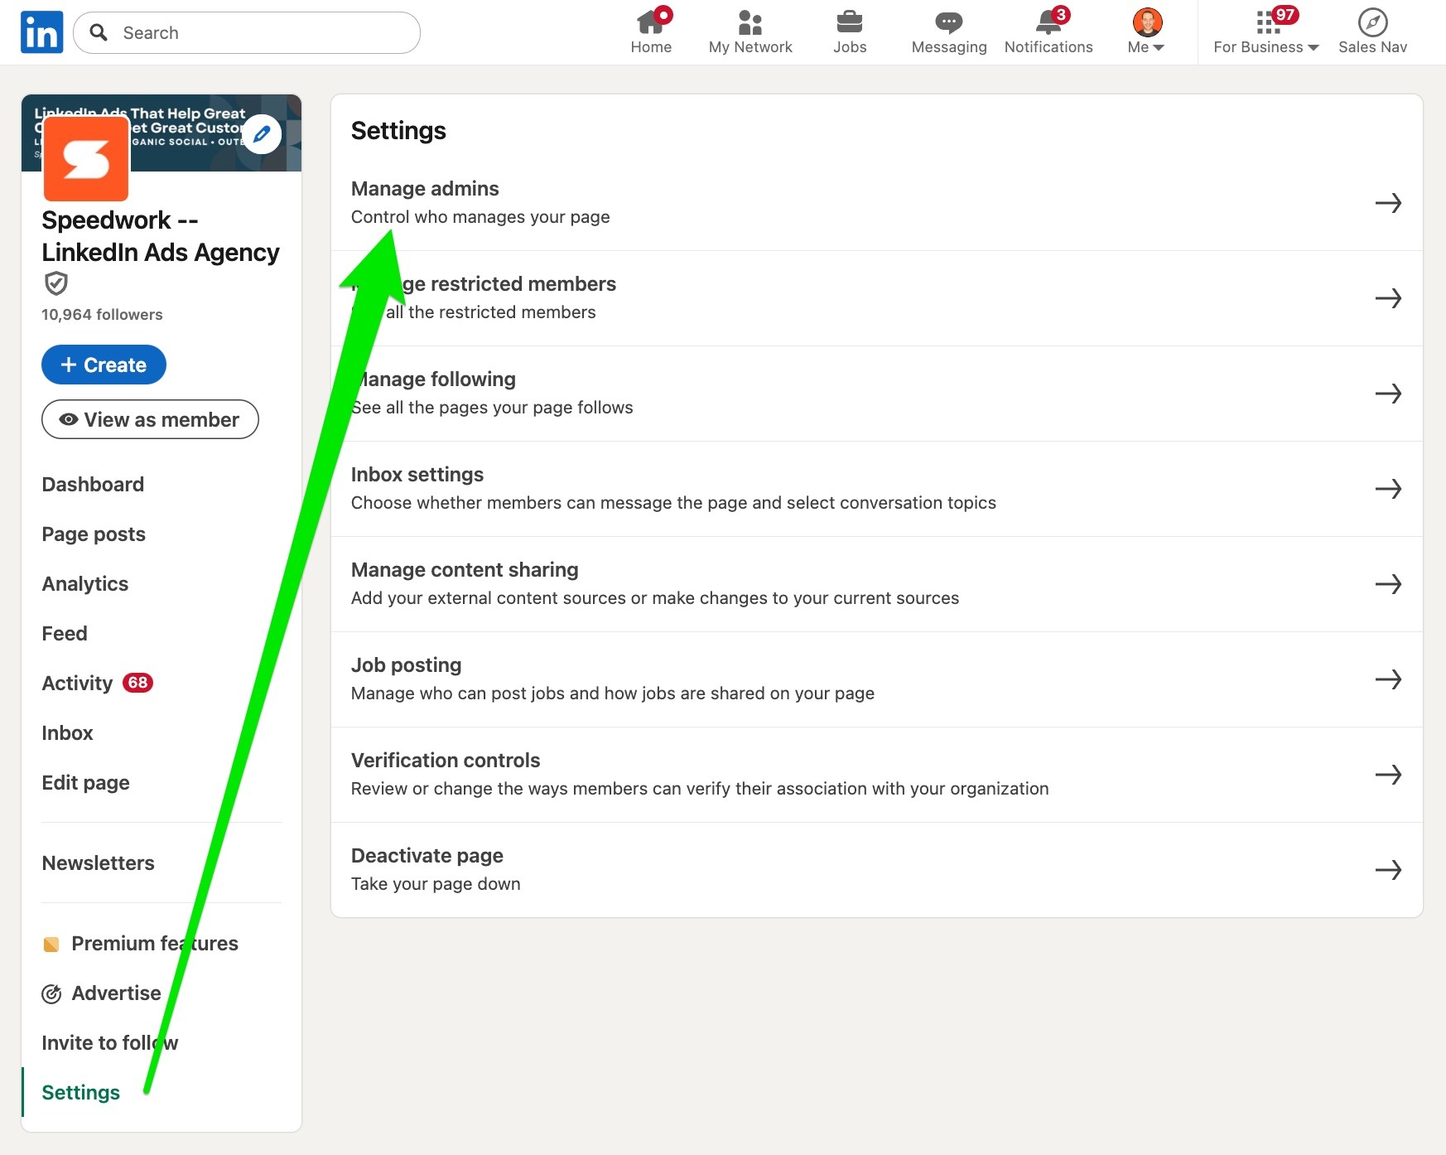Open Inbox in sidebar

(x=67, y=732)
